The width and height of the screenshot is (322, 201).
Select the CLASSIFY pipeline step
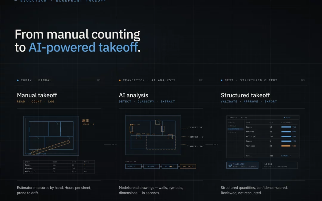point(151,166)
